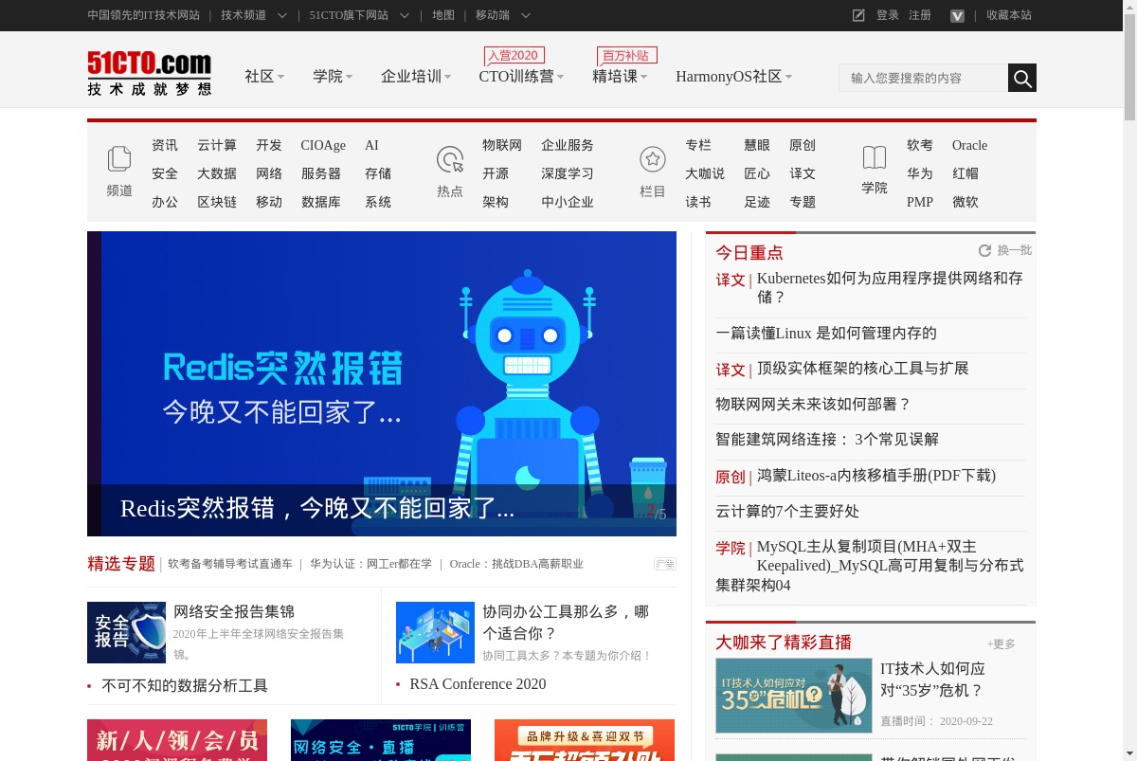The height and width of the screenshot is (761, 1137).
Task: Click inside the search input field
Action: tap(923, 78)
